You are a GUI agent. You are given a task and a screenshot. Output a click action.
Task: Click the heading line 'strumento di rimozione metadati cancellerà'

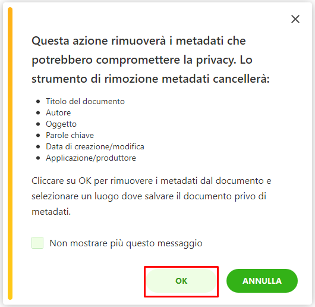(x=150, y=79)
